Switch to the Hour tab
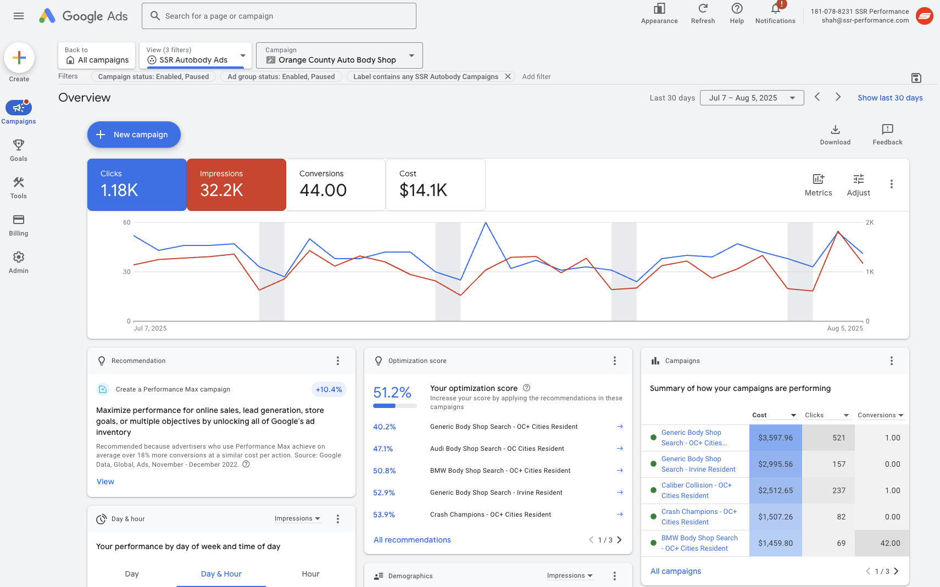This screenshot has width=940, height=587. tap(310, 574)
